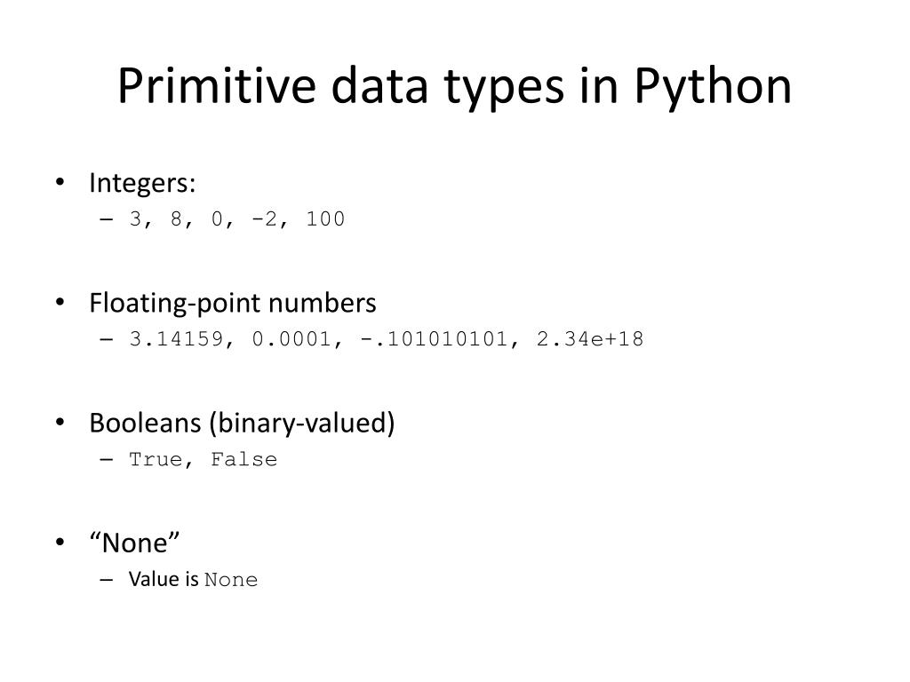The image size is (910, 682).
Task: Click the value 0.0001
Action: tap(291, 338)
